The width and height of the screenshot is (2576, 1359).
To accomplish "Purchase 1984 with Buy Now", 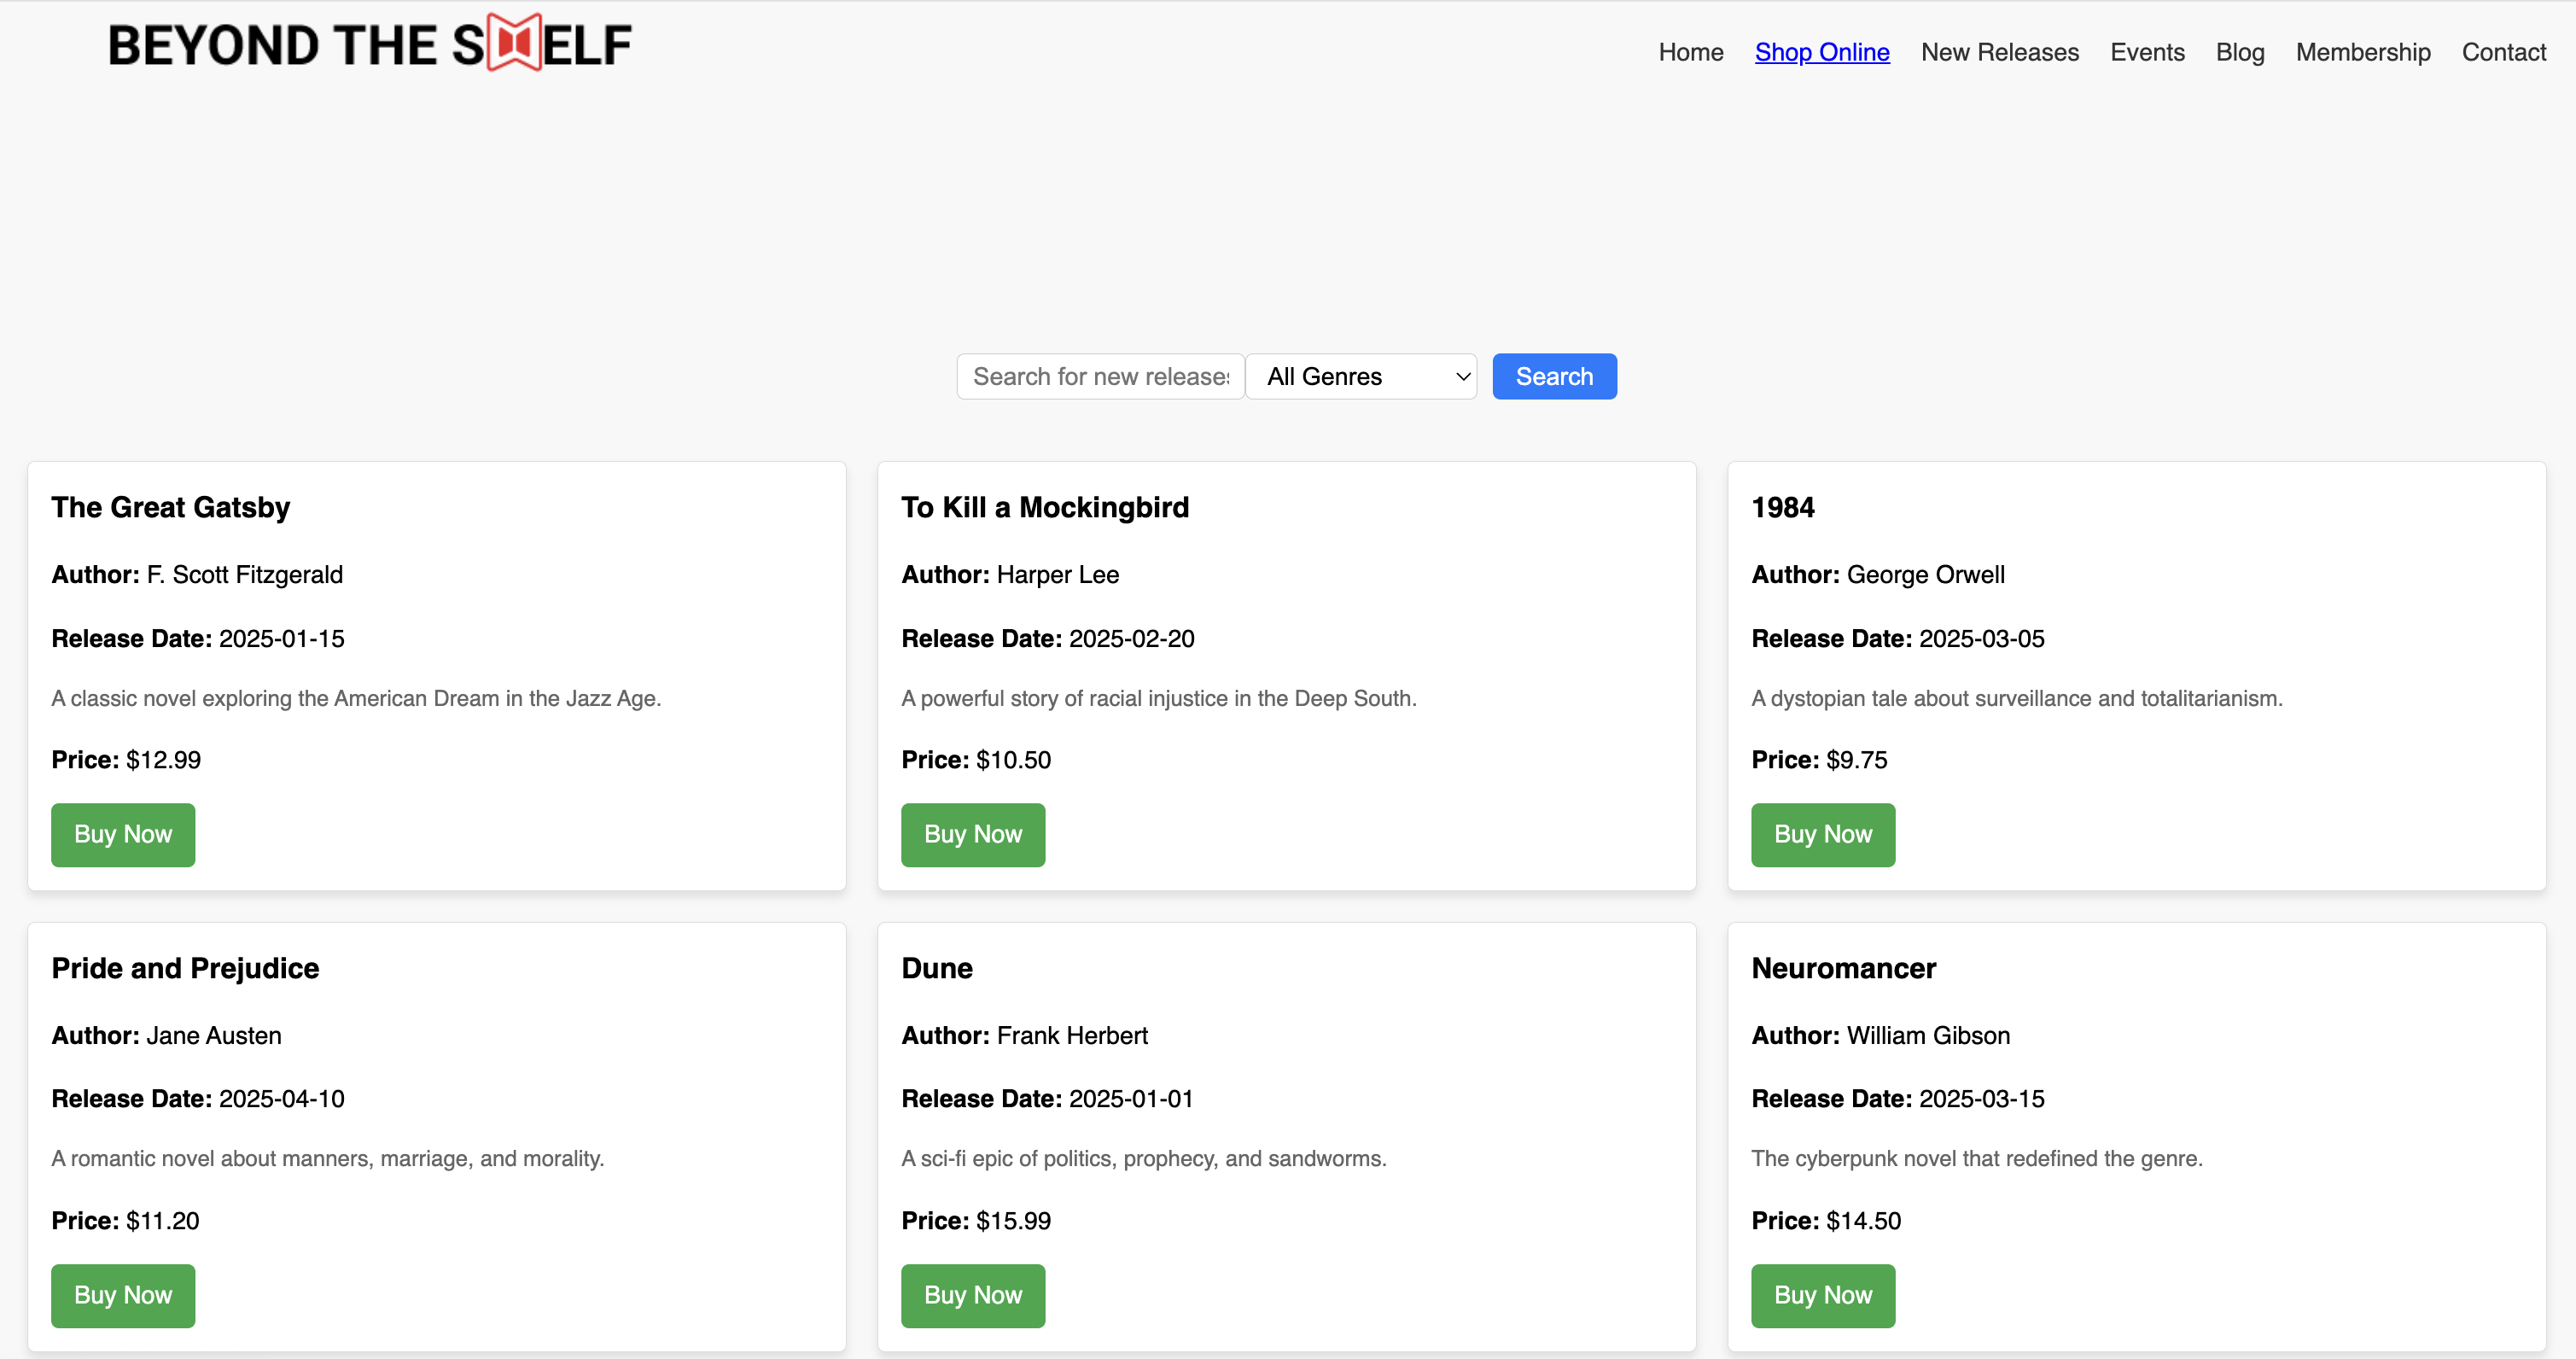I will click(1822, 834).
